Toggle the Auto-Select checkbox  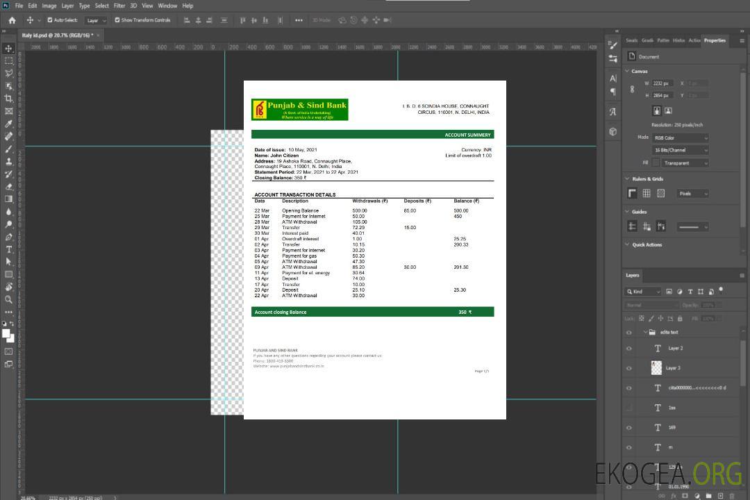[50, 20]
